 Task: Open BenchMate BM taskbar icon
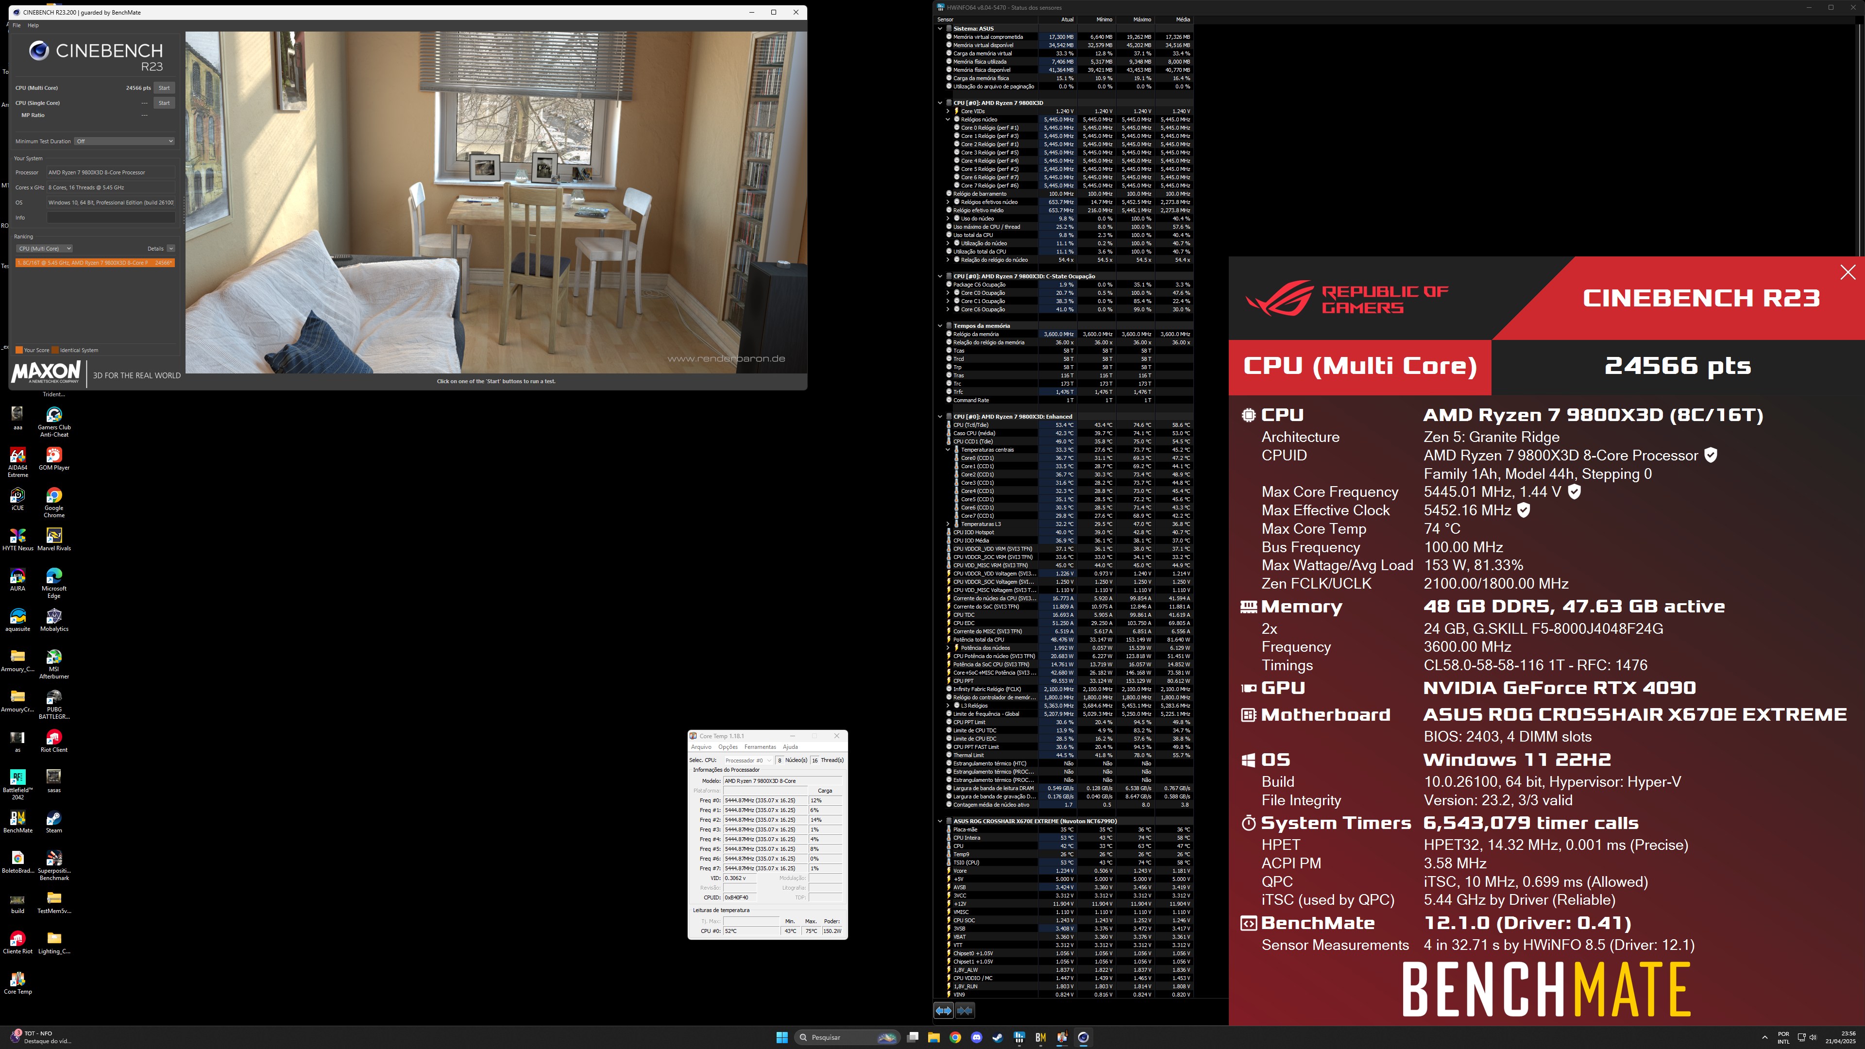pyautogui.click(x=1040, y=1037)
